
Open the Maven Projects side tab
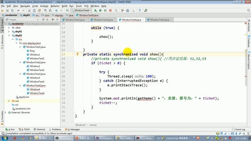pos(249,60)
